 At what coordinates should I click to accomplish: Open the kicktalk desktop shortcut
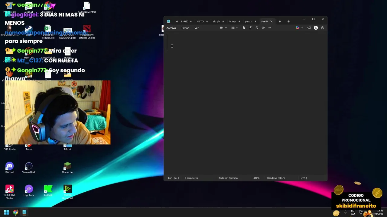[48, 191]
